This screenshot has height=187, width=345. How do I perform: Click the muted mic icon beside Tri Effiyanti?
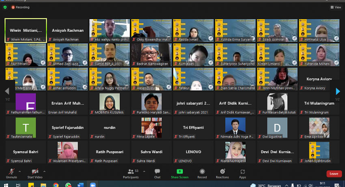tap(176, 137)
